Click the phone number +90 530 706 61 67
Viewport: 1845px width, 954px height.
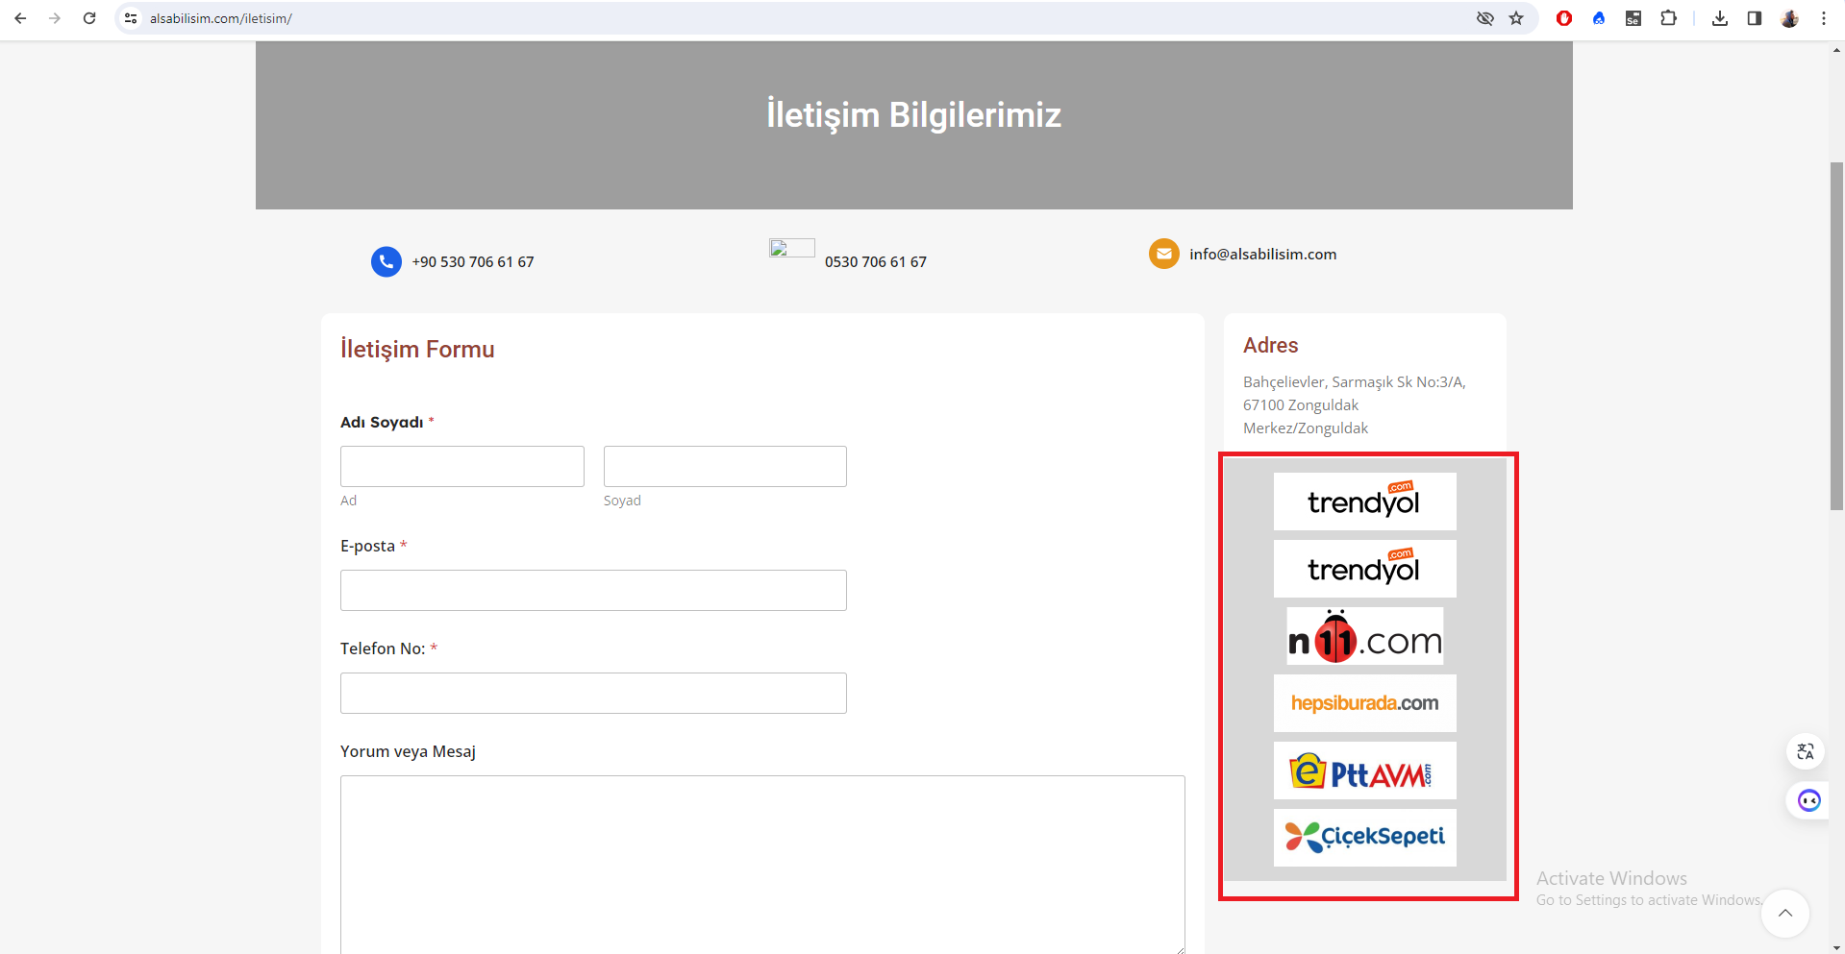pos(473,262)
